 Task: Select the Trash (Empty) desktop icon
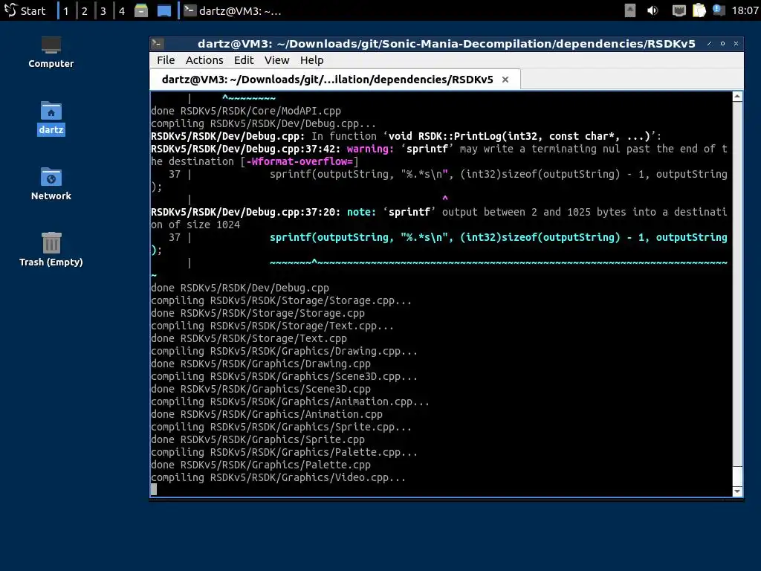[x=51, y=250]
